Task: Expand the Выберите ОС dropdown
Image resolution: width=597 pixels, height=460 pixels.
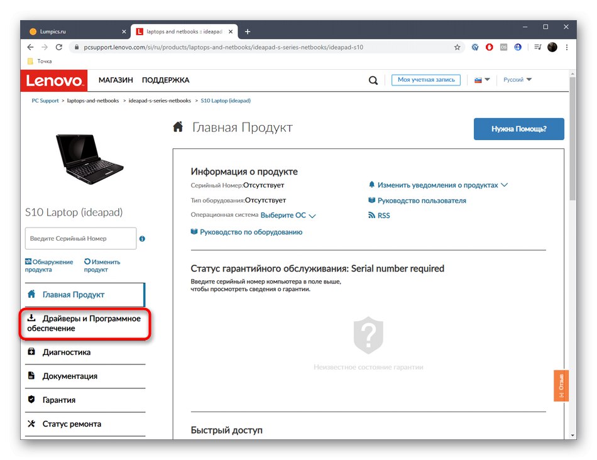Action: click(x=288, y=215)
